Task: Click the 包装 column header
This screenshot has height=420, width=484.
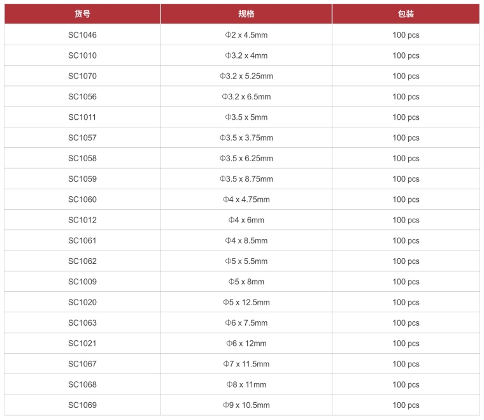Action: 406,14
